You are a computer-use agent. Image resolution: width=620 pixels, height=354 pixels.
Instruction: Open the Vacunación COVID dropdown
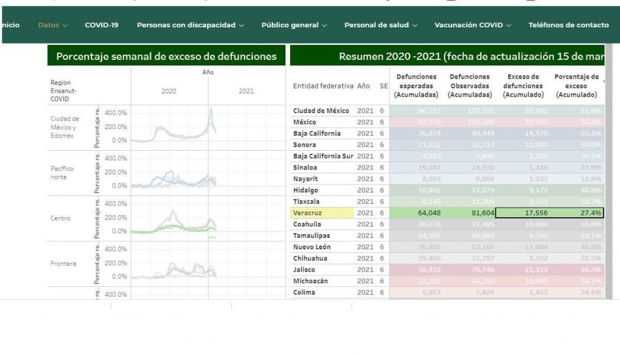coord(472,25)
